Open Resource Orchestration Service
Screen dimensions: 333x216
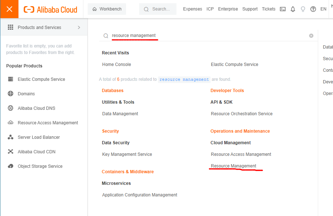click(241, 114)
